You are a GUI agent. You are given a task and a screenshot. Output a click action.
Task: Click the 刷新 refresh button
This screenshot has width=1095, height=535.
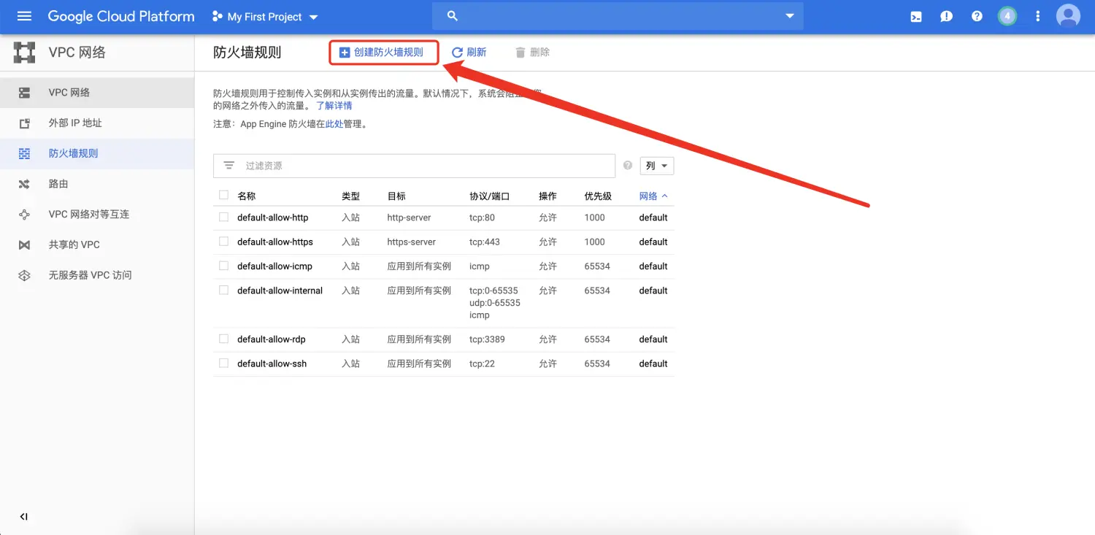point(469,53)
